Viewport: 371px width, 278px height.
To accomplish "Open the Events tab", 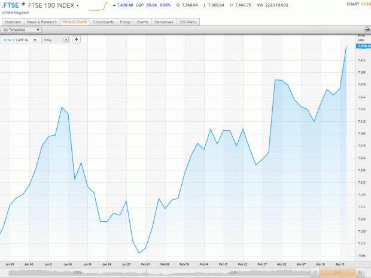I will tap(142, 22).
